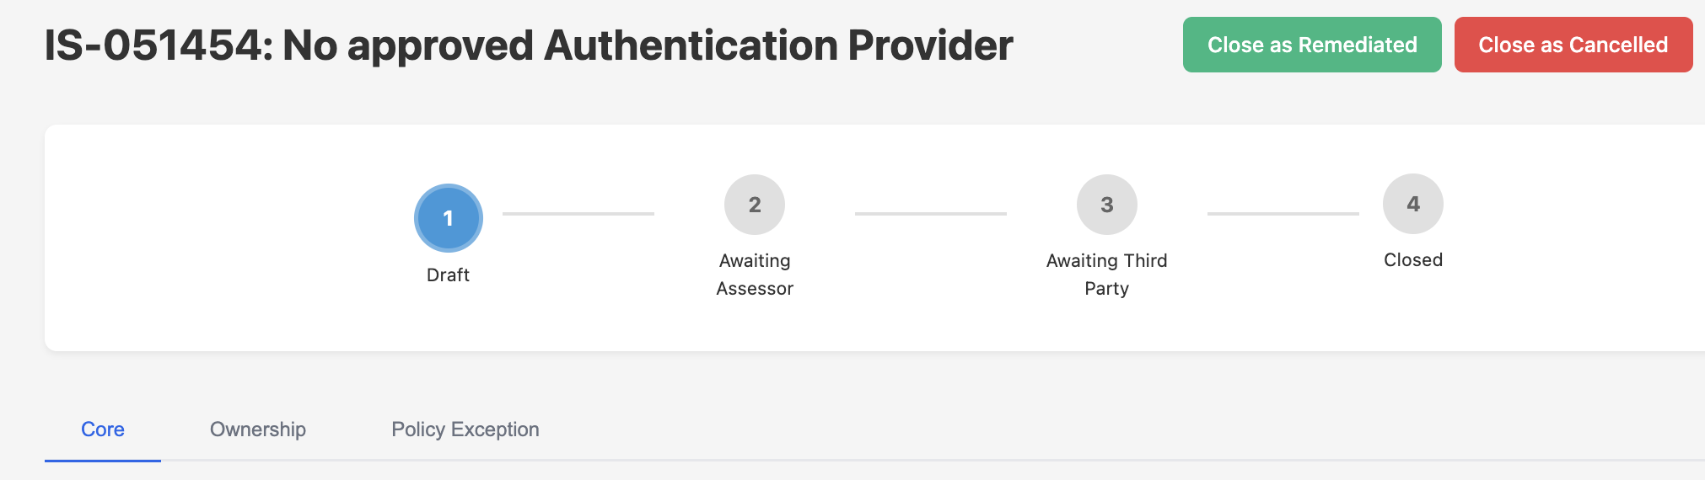This screenshot has height=480, width=1705.
Task: Click the Awaiting Third Party stage label
Action: pos(1106,275)
